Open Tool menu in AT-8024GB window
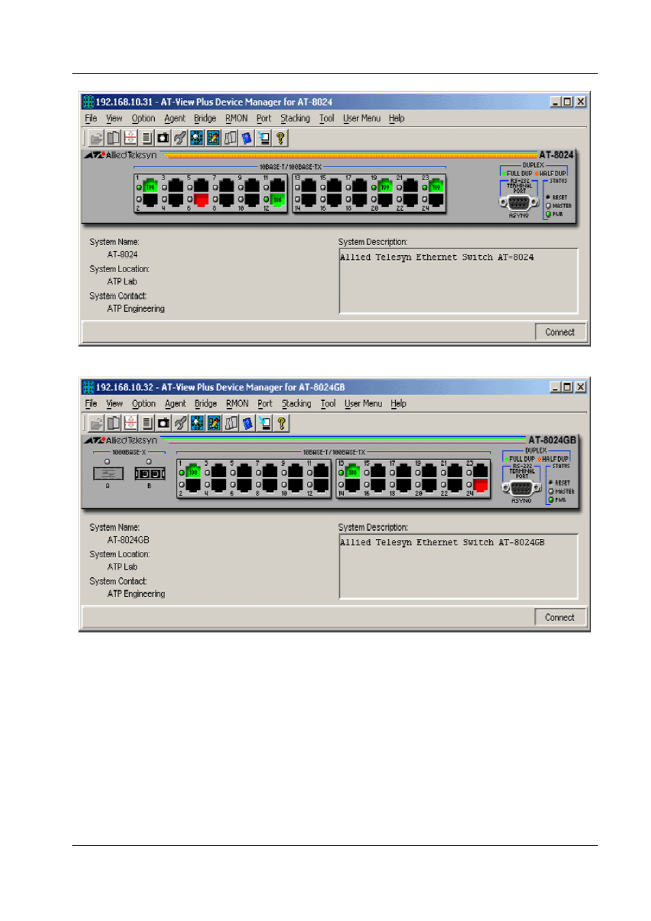Image resolution: width=651 pixels, height=921 pixels. (x=328, y=404)
